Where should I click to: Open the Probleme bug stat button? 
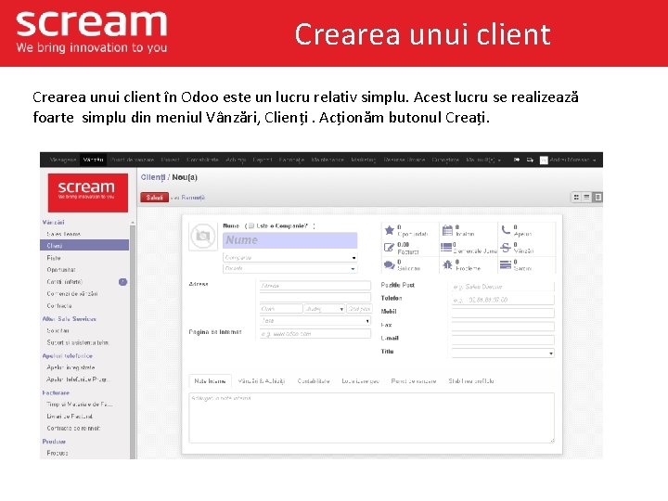468,265
